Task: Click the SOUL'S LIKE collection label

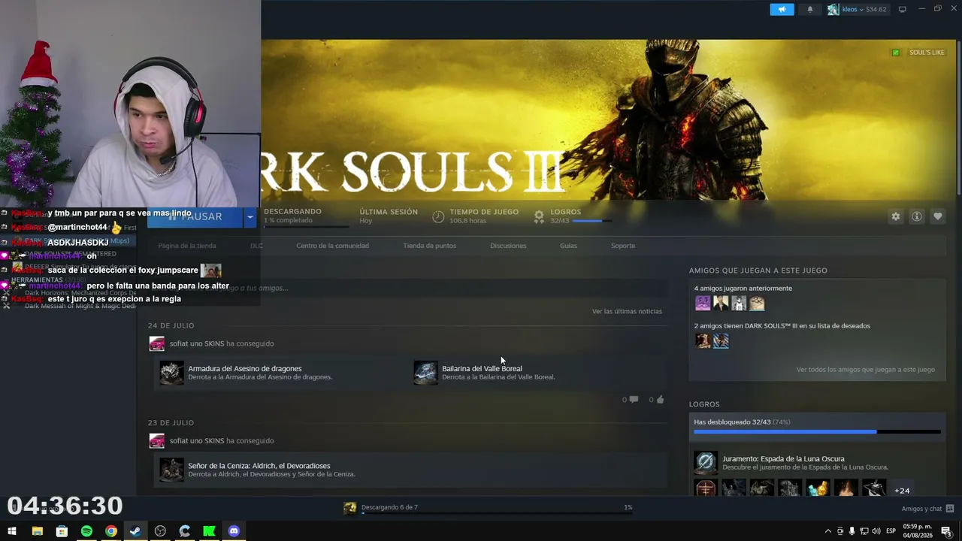Action: 927,53
